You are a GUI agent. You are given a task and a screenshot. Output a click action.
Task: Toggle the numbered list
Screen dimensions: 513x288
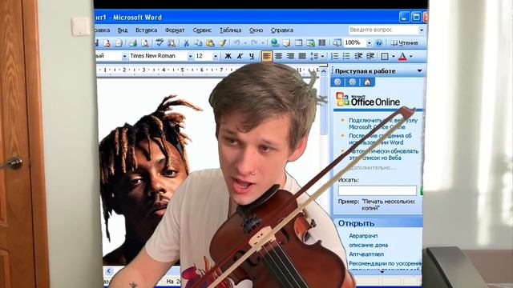coord(334,56)
